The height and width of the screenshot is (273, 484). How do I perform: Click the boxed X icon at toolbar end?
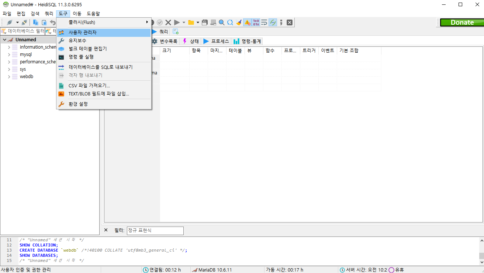click(290, 22)
